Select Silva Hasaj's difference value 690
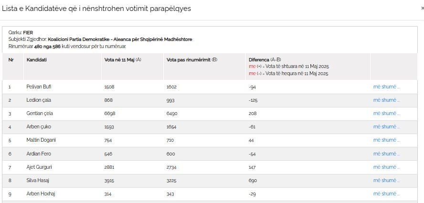This screenshot has width=424, height=203. tap(253, 181)
